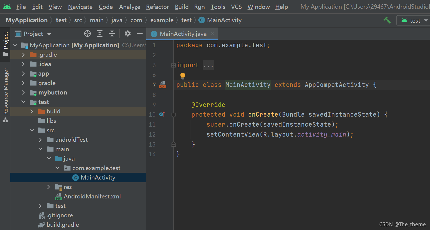The width and height of the screenshot is (430, 230).
Task: Click line number 12 in gutter
Action: coord(152,134)
